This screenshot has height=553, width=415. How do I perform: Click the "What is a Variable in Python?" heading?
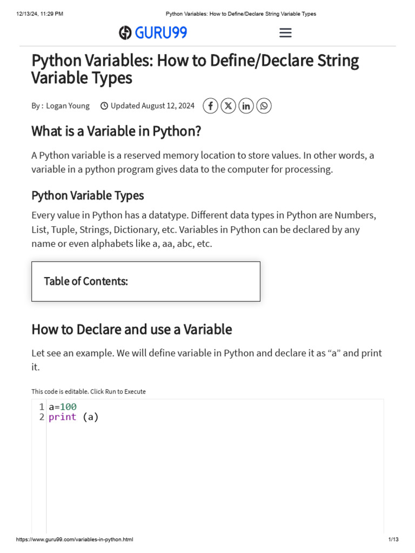(116, 131)
